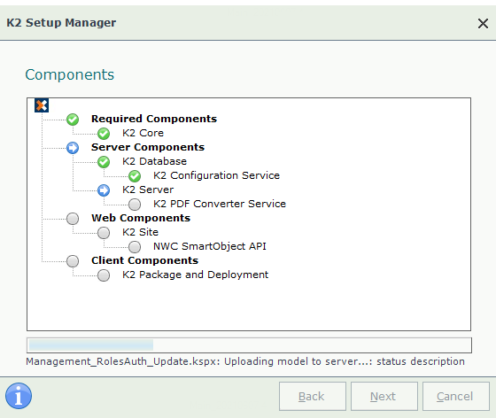Click grey status circle beside K2 PDF Converter Service
This screenshot has width=496, height=418.
click(x=135, y=205)
